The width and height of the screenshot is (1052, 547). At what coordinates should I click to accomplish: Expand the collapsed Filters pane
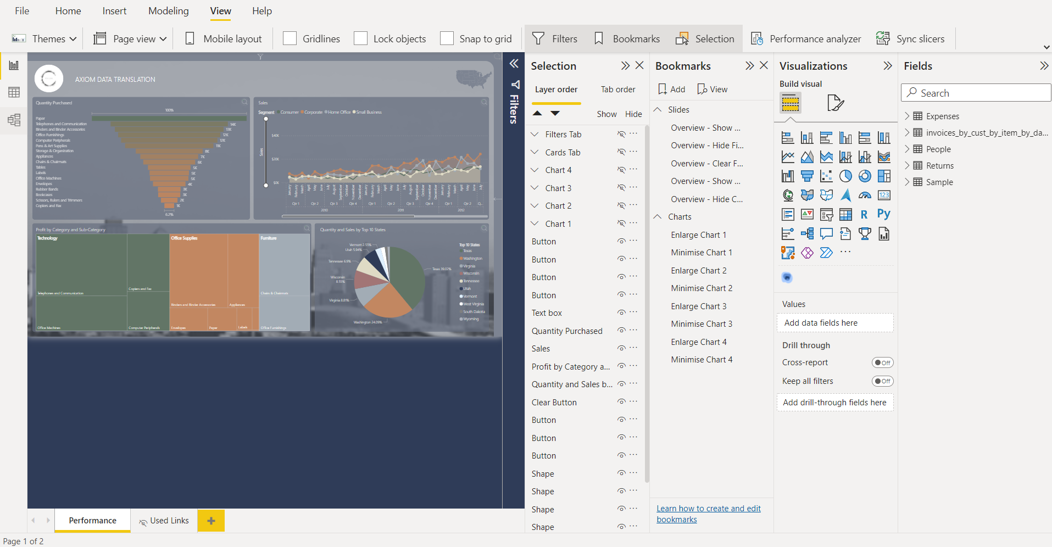pyautogui.click(x=514, y=64)
